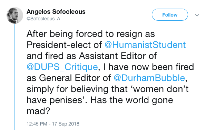This screenshot has width=206, height=130.
Task: Expand the tweet options chevron
Action: (x=197, y=15)
